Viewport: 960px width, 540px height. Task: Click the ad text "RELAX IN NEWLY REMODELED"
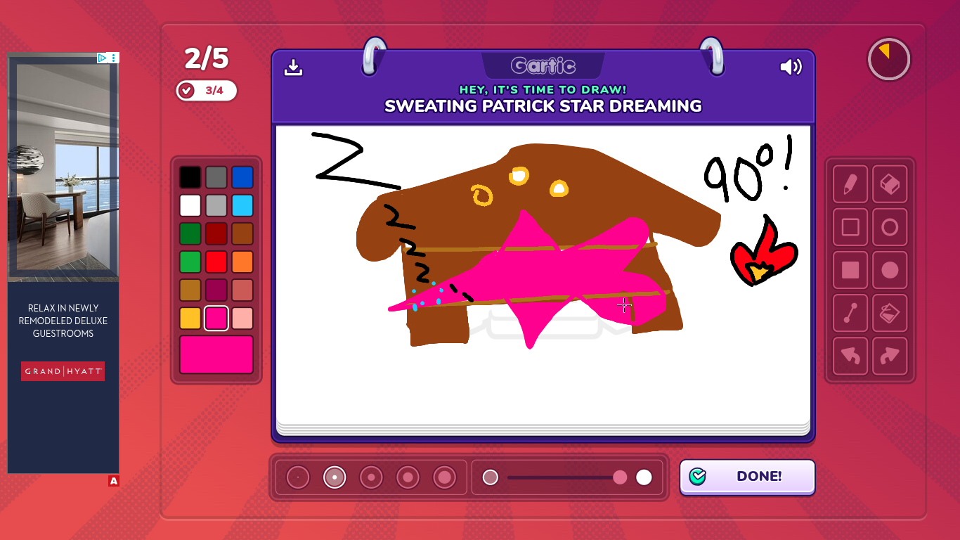coord(63,314)
